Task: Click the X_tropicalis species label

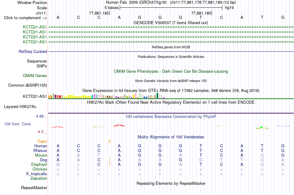Action: 37,174
